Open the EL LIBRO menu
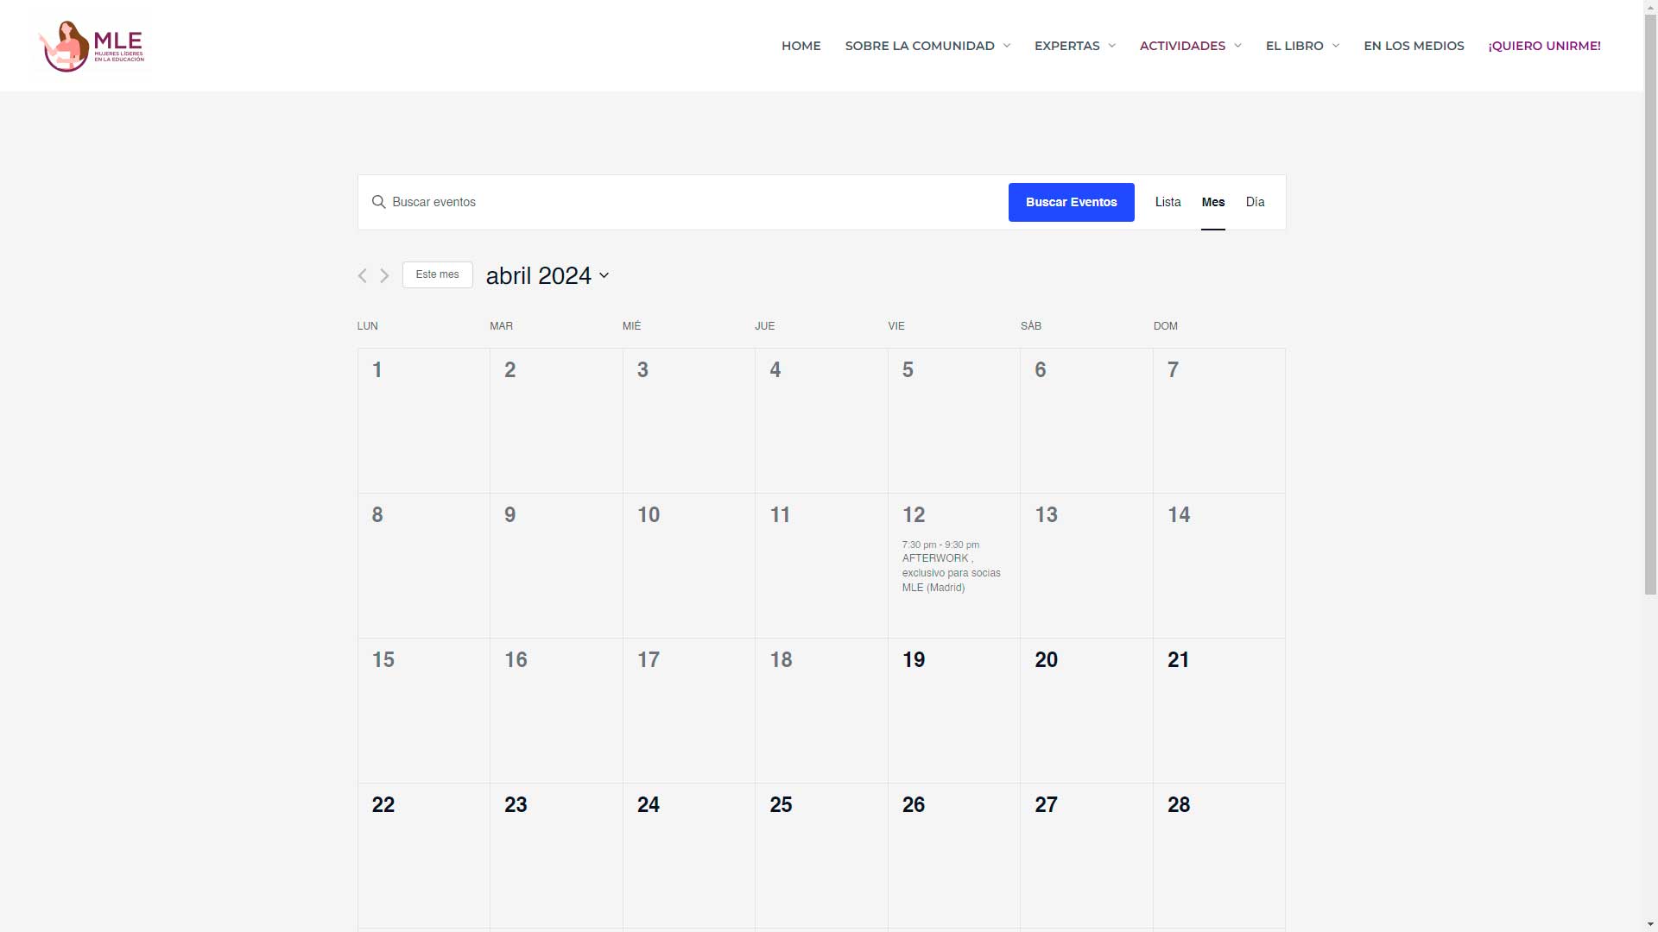 click(x=1294, y=46)
